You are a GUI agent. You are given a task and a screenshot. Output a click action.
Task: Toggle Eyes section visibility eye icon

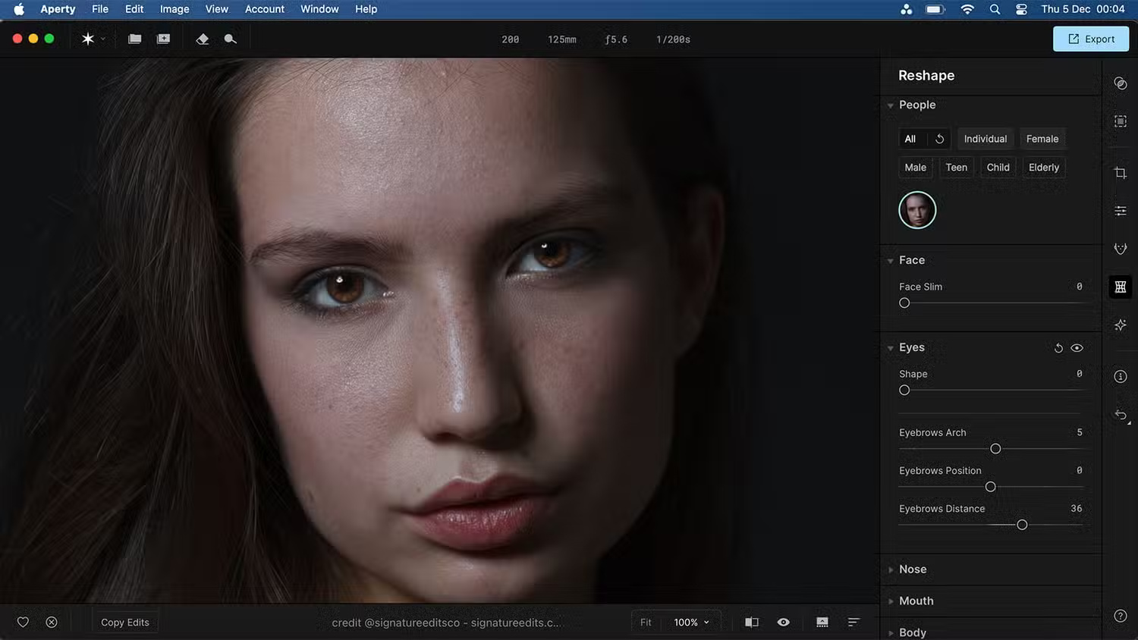point(1077,348)
